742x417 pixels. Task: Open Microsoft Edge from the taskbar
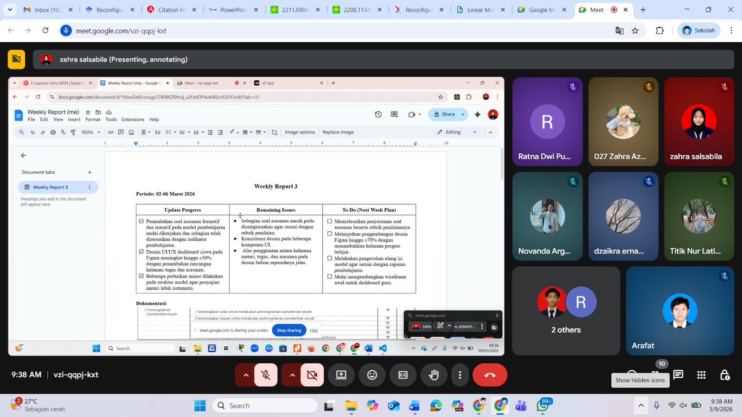click(x=436, y=406)
